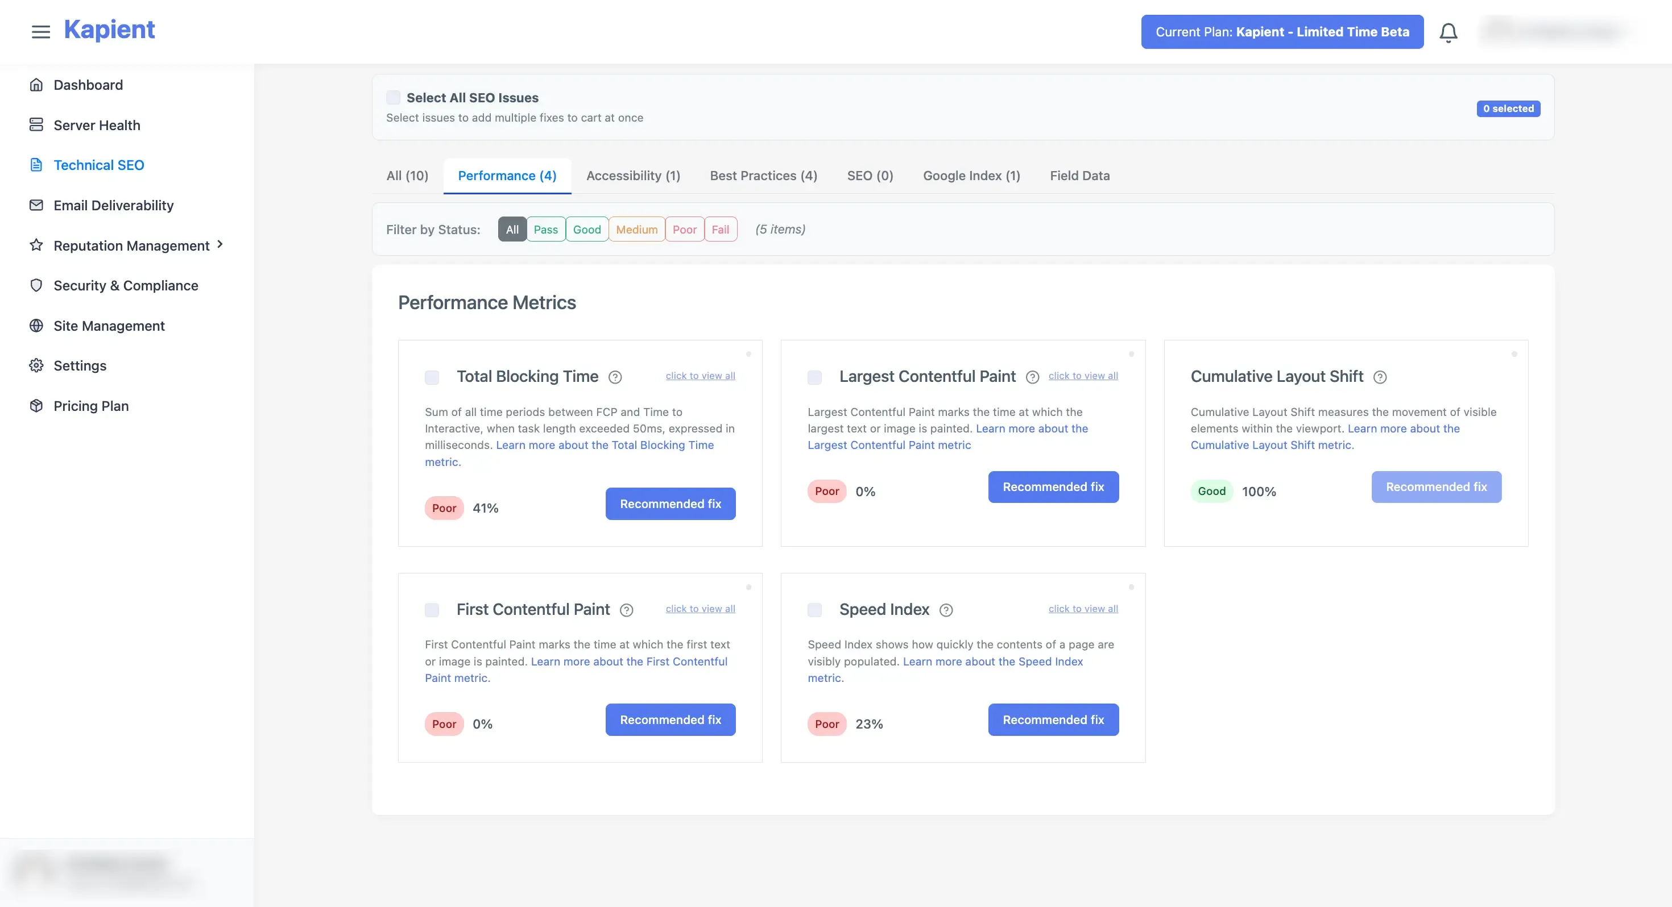This screenshot has height=907, width=1672.
Task: Click the Server Health icon
Action: (x=36, y=124)
